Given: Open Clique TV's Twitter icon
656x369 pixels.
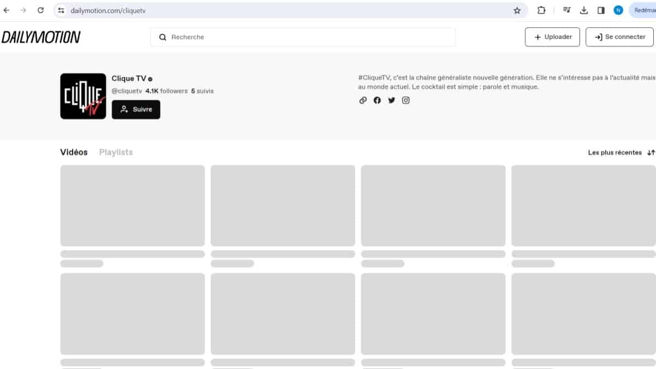Looking at the screenshot, I should point(391,100).
